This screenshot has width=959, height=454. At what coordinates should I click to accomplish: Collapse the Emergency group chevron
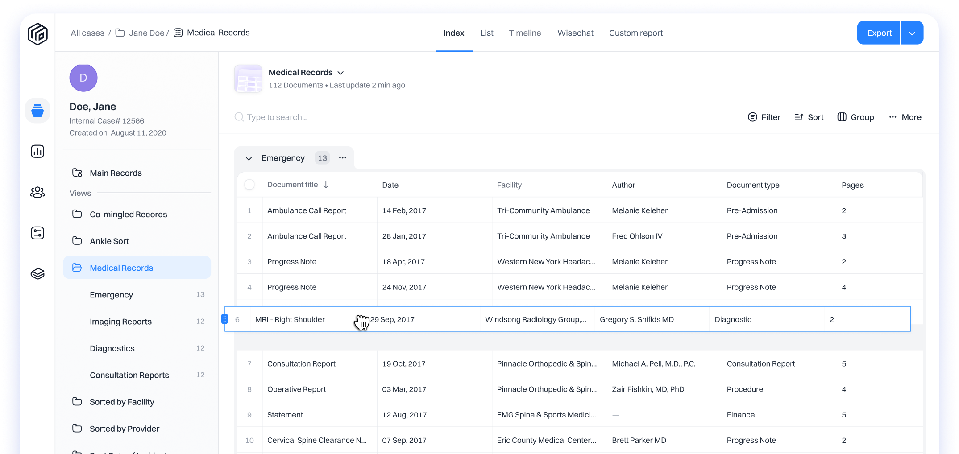(x=249, y=158)
